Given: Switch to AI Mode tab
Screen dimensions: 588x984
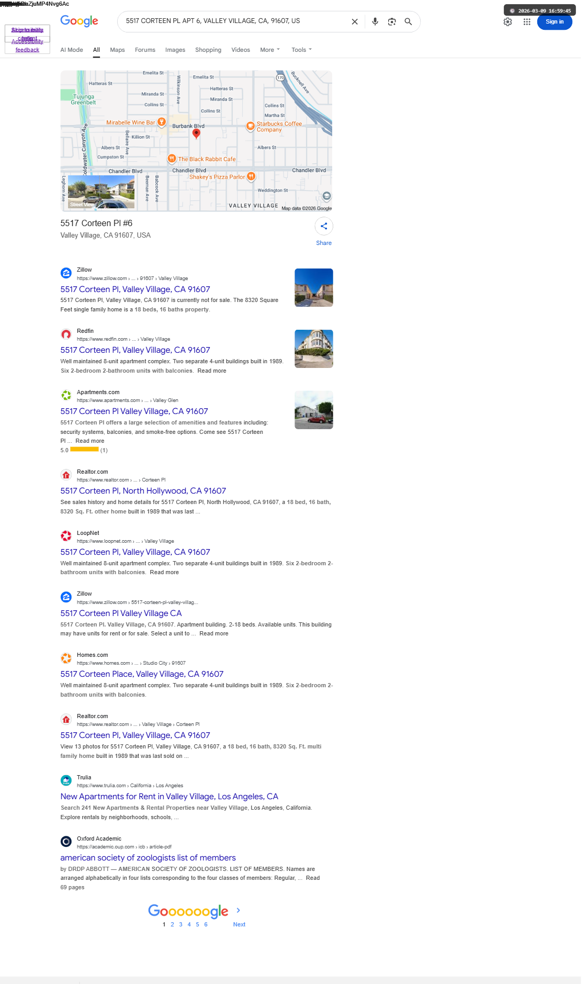Looking at the screenshot, I should (x=72, y=50).
